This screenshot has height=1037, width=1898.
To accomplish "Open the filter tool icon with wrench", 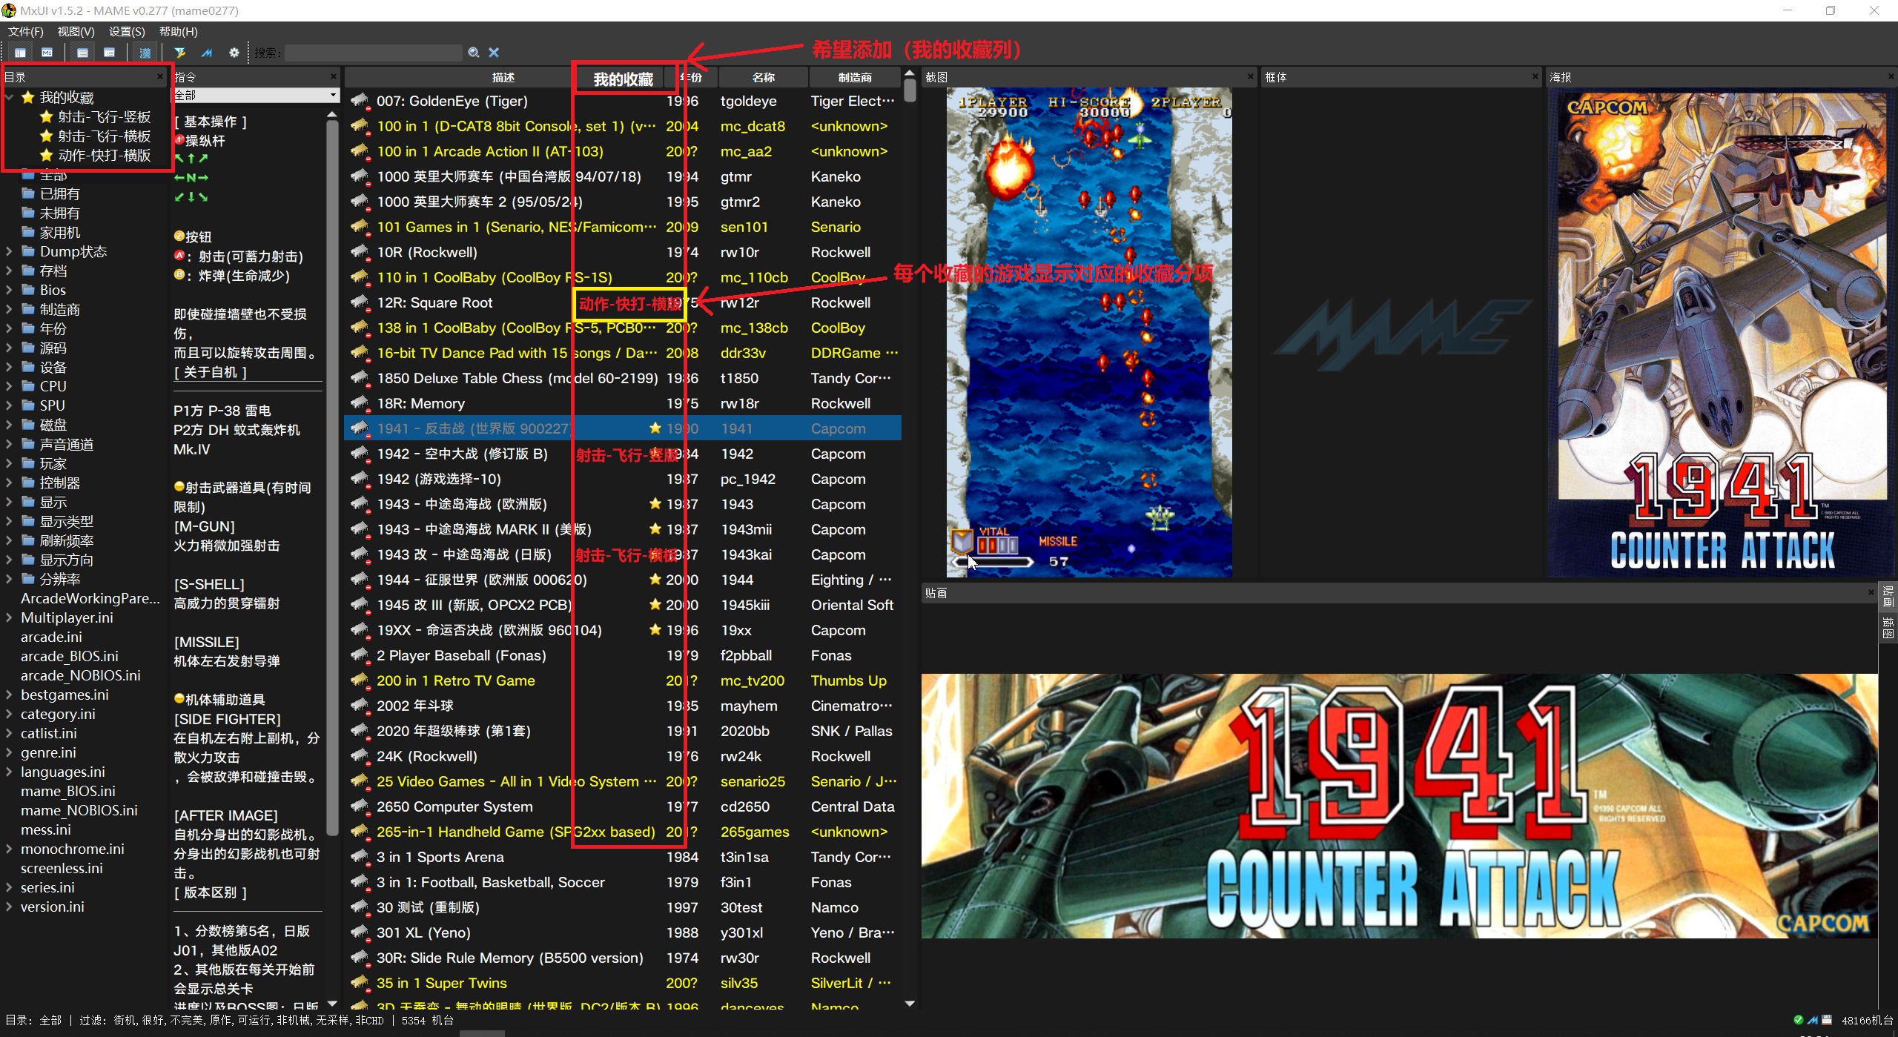I will pyautogui.click(x=179, y=53).
